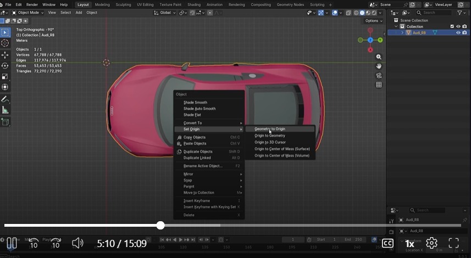Click the new scene icon beside Scene
Viewport: 471px width, 258px height.
coord(412,5)
